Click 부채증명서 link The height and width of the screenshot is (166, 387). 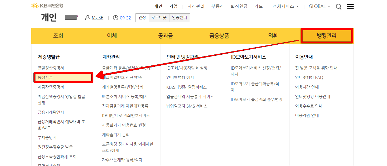pos(47,138)
